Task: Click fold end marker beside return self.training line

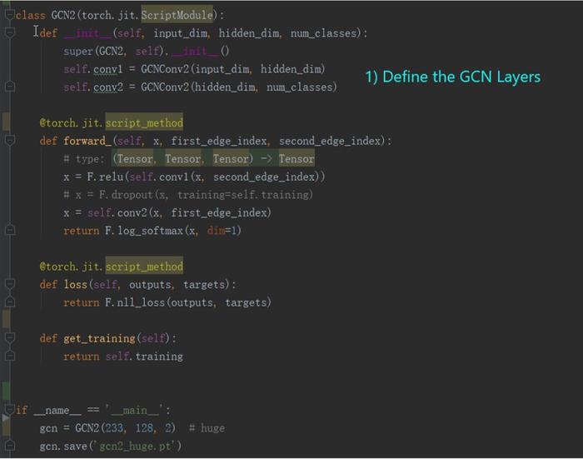Action: [x=10, y=356]
